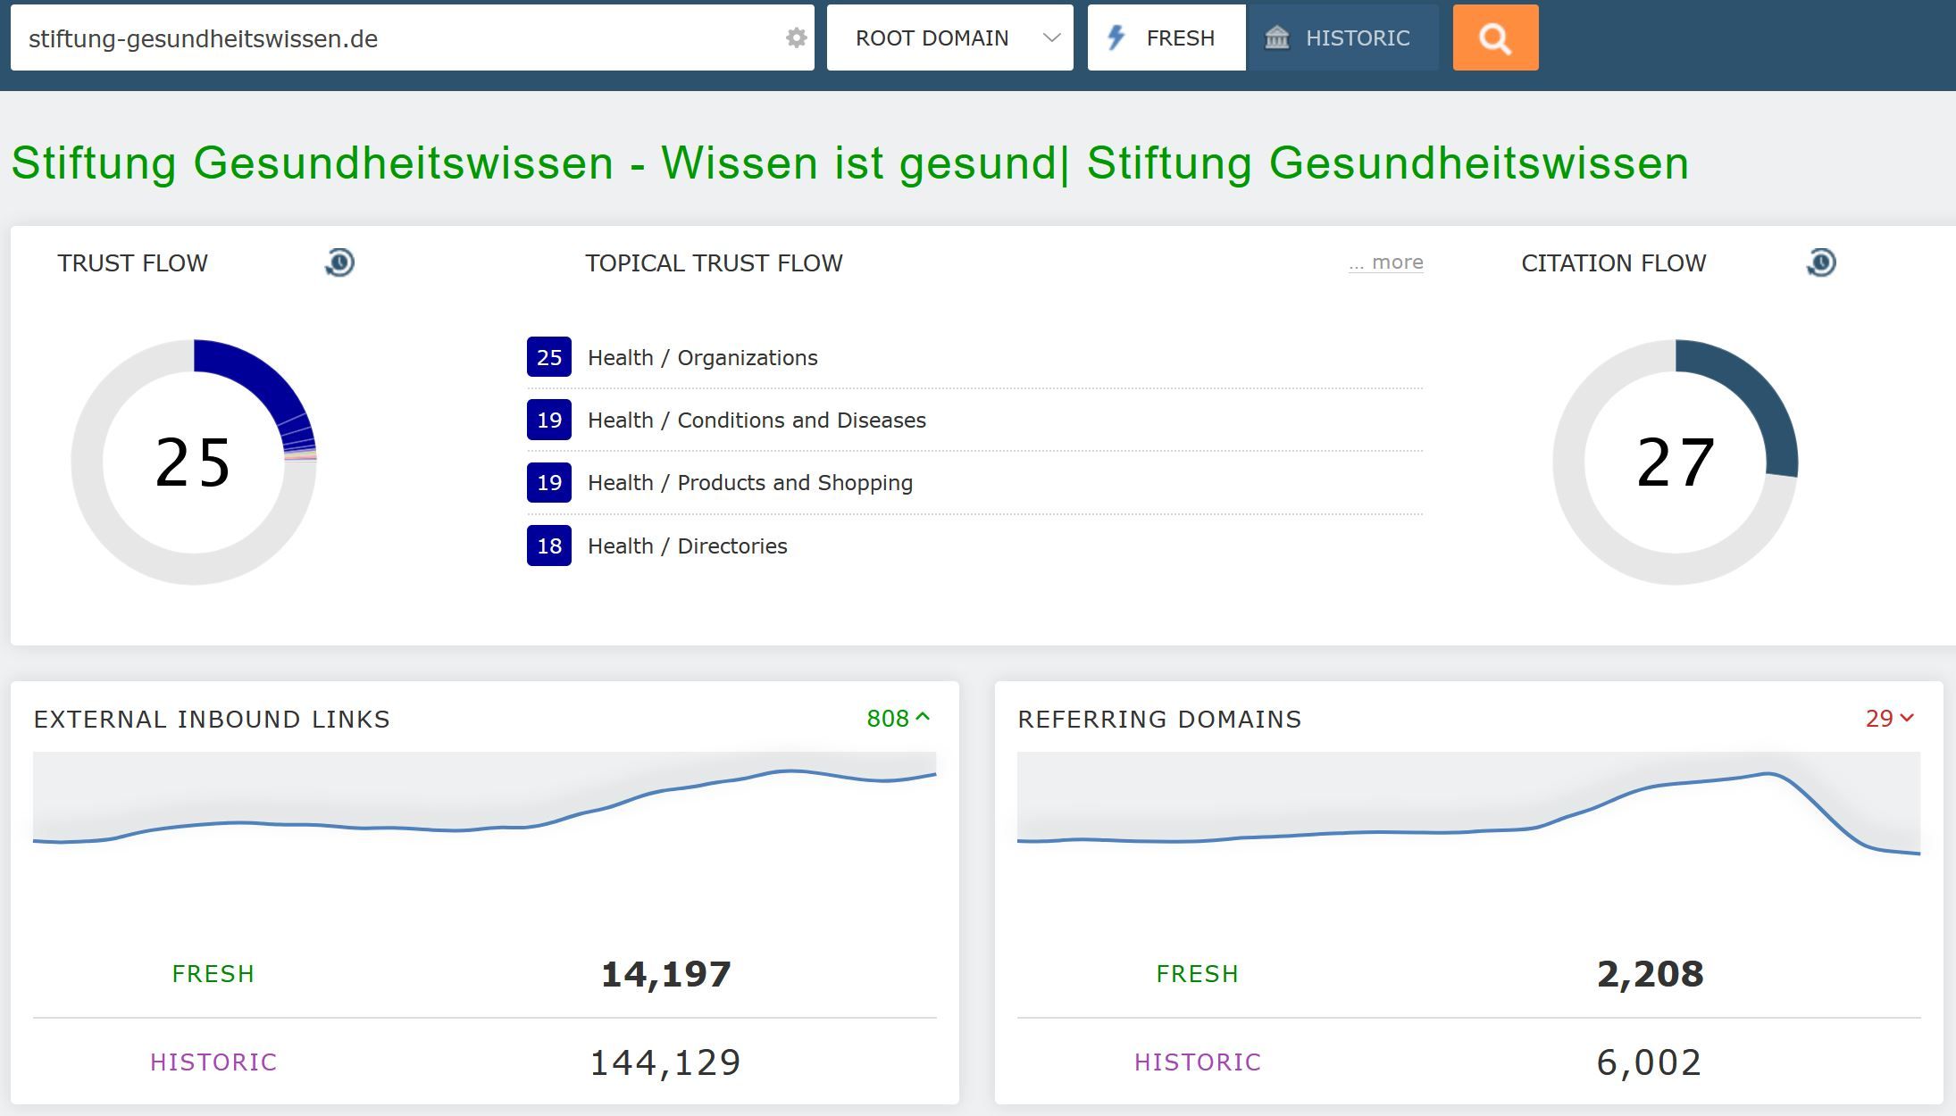The height and width of the screenshot is (1116, 1956).
Task: Click the gear settings icon in search field
Action: 796,37
